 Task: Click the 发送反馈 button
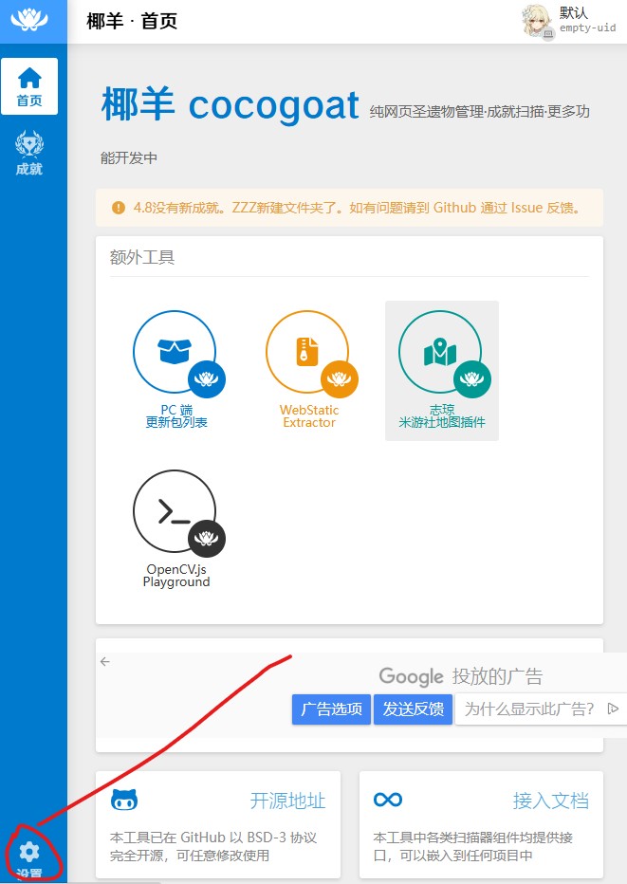pyautogui.click(x=414, y=709)
